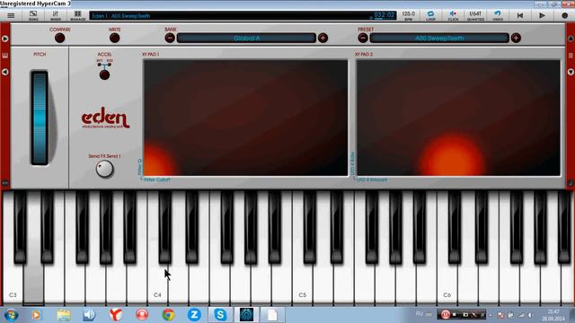Open the Song view
Viewport: 575px width, 323px height.
coord(33,16)
